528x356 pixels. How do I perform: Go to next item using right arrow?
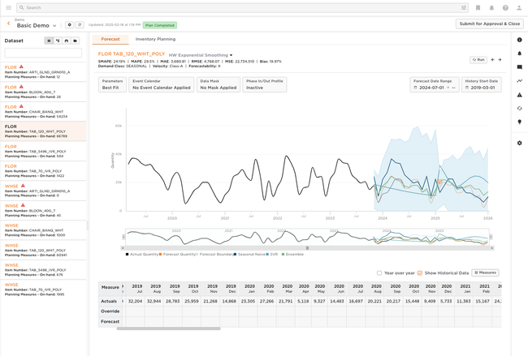pyautogui.click(x=500, y=60)
